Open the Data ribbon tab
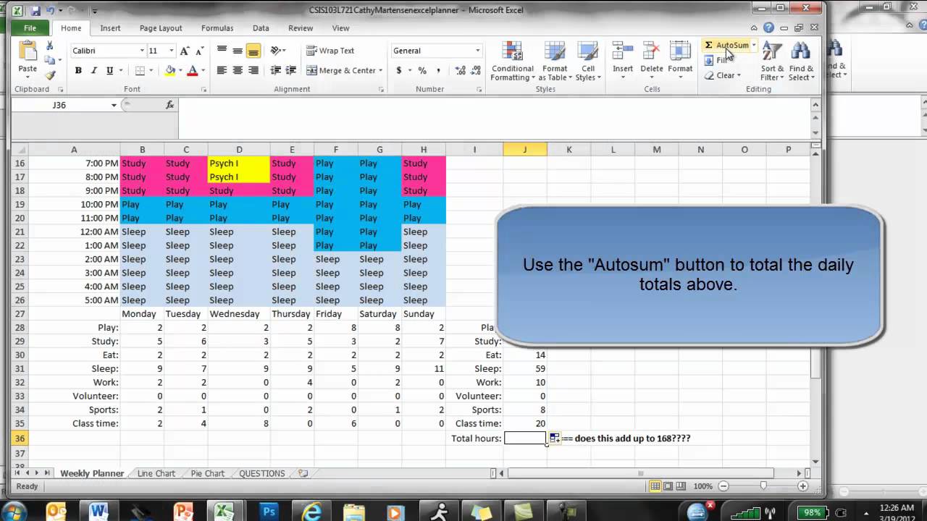927x521 pixels. click(261, 28)
